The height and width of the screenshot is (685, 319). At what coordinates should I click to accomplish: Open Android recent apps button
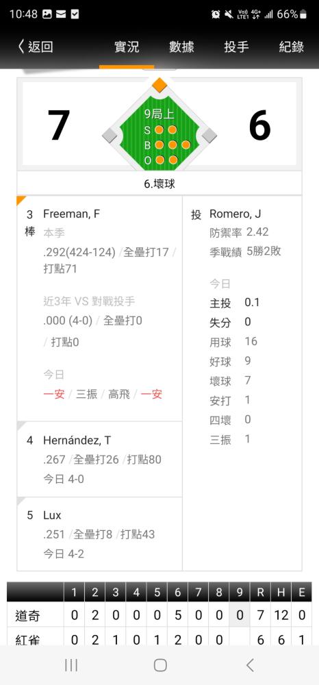click(71, 665)
